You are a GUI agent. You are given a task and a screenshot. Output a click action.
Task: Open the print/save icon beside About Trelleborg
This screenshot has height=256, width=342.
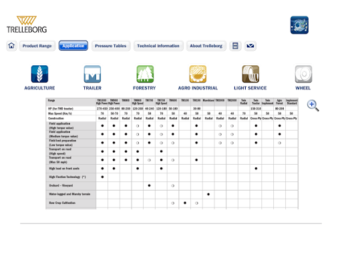point(235,46)
